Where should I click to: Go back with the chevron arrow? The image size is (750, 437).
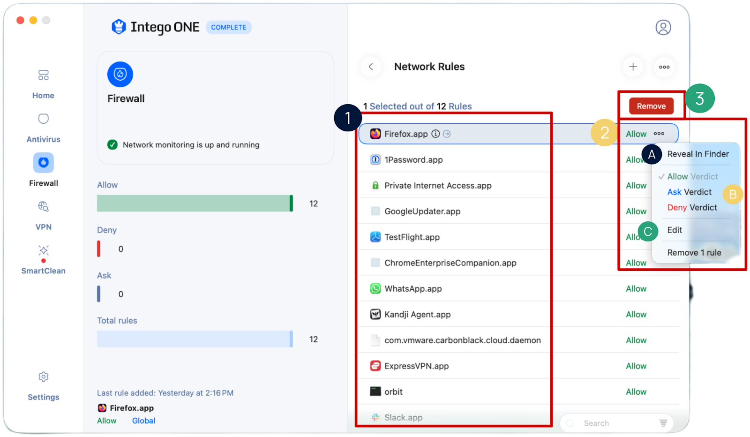pyautogui.click(x=371, y=67)
